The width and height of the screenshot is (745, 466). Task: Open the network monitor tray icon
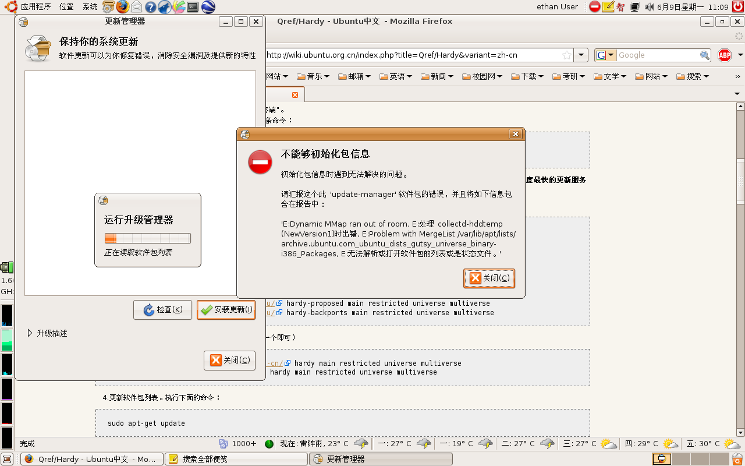[635, 7]
